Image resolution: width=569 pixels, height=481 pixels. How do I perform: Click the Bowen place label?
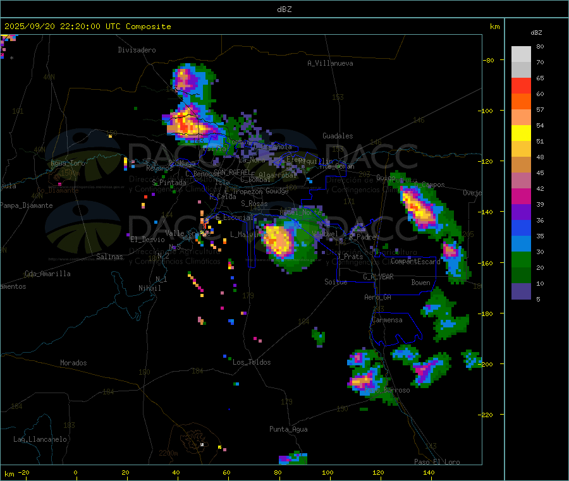pos(421,283)
